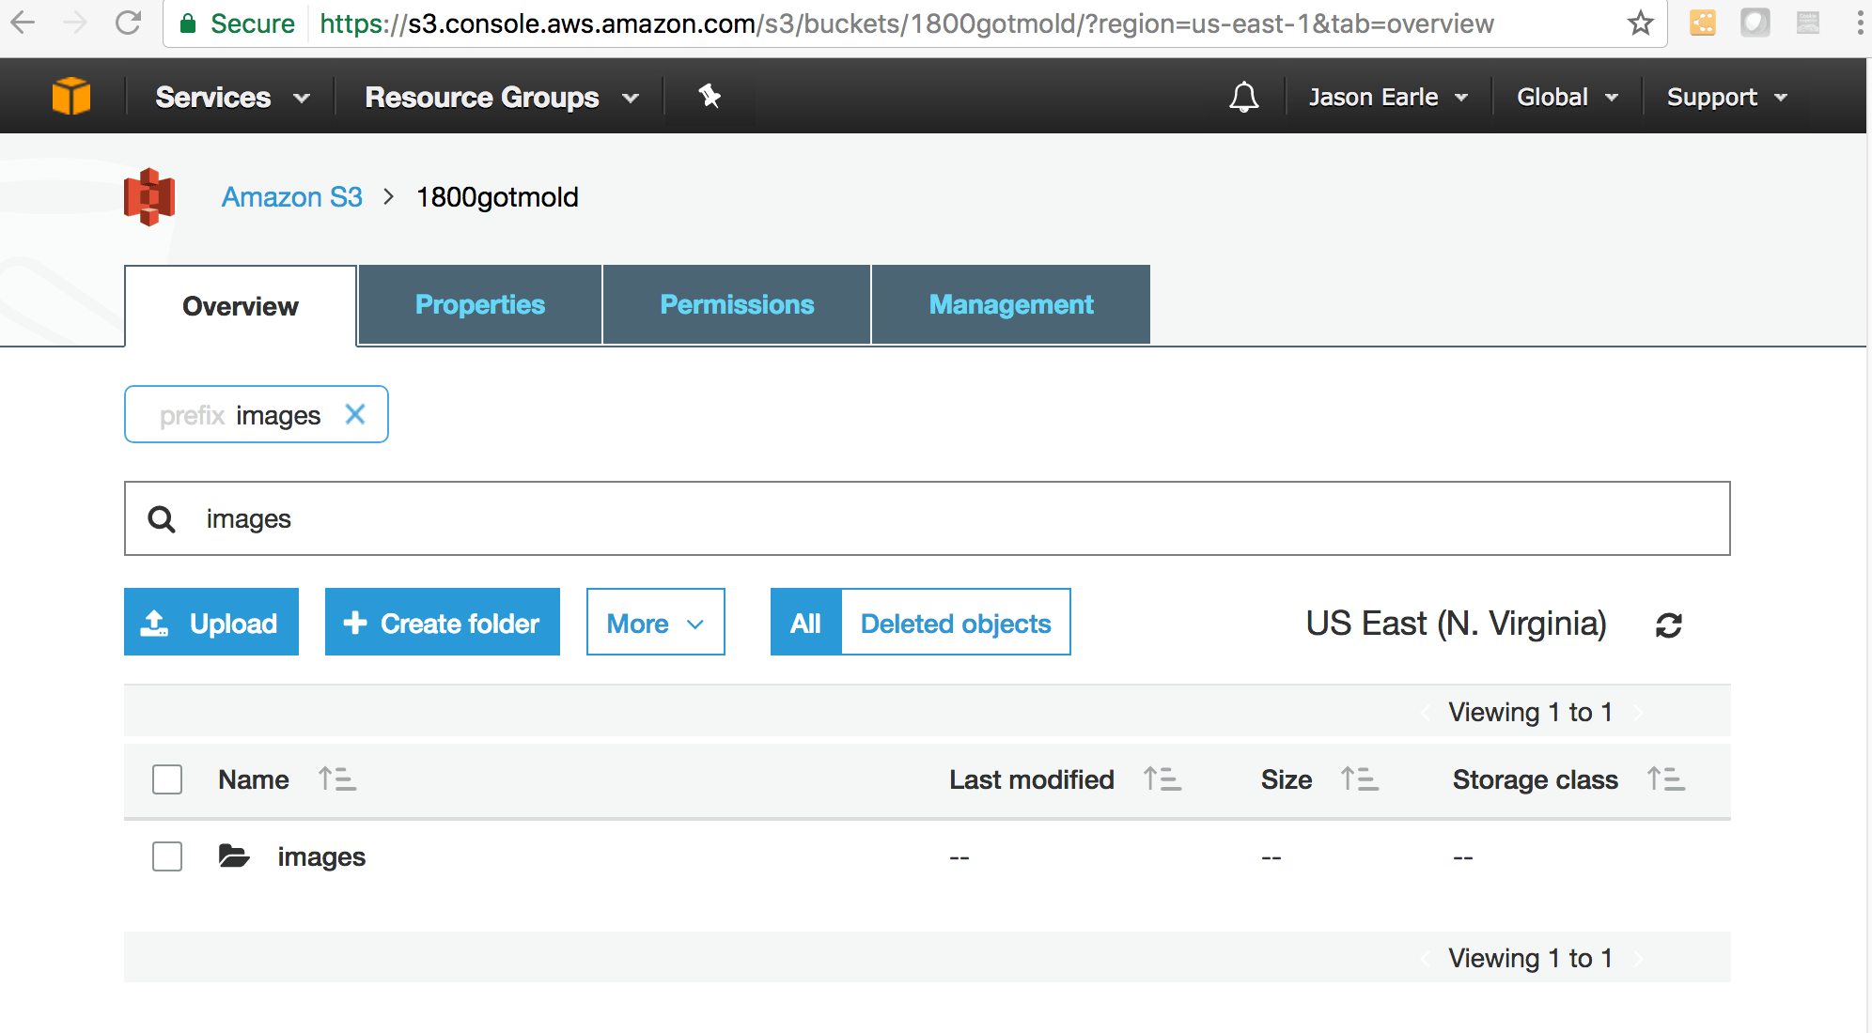Switch to the Properties tab
This screenshot has height=1033, width=1872.
pyautogui.click(x=479, y=304)
